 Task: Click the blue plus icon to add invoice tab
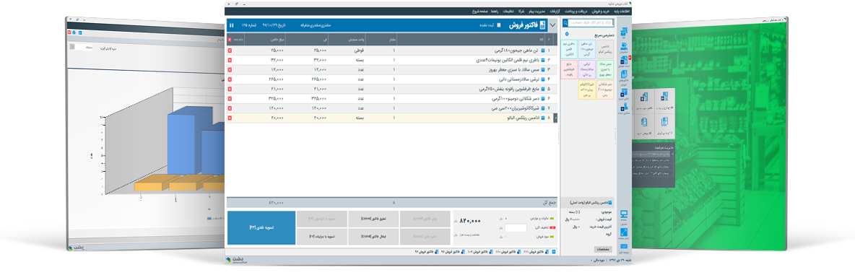tap(553, 252)
